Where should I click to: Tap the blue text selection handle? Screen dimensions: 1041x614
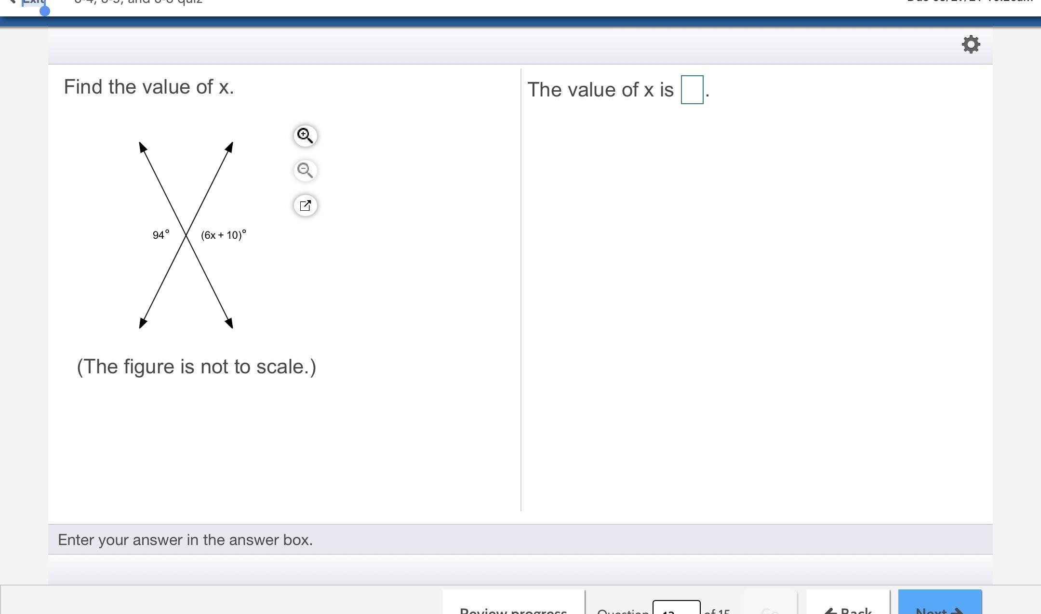pos(44,11)
